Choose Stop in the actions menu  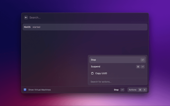click(93, 60)
